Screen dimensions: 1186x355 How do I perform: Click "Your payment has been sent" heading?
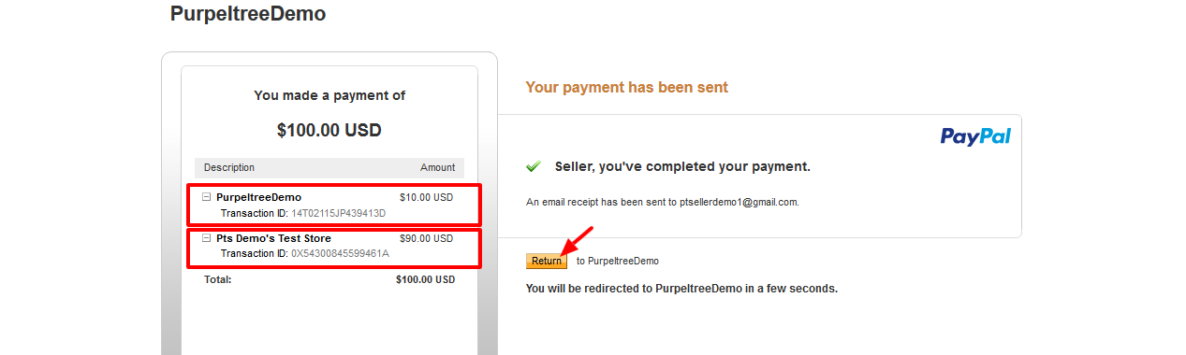626,87
